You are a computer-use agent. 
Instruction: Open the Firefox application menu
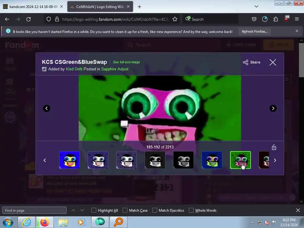pyautogui.click(x=297, y=19)
